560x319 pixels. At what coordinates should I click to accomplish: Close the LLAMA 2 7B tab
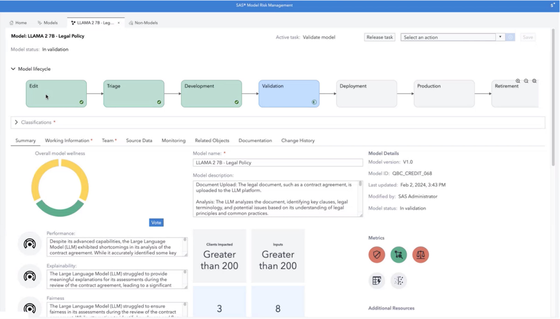[118, 23]
